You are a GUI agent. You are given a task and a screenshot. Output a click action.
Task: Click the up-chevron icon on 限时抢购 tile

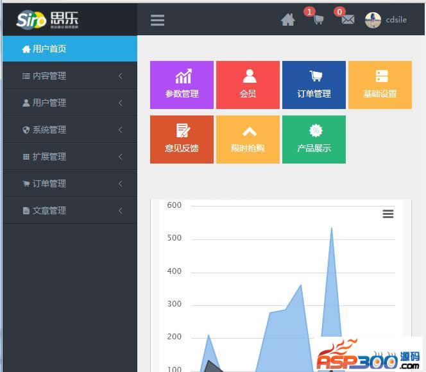250,131
